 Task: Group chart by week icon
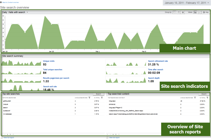(x=178, y=12)
